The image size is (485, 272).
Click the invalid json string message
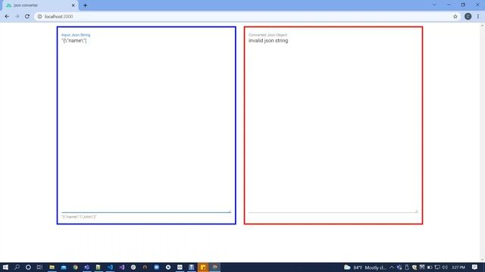click(268, 40)
